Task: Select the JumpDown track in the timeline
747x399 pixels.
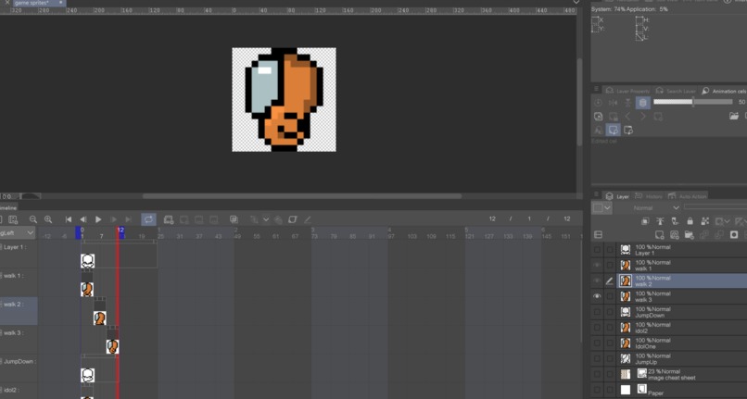Action: [x=19, y=361]
